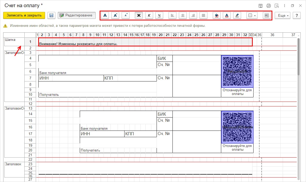Click column header 10
The image size is (306, 182).
click(97, 35)
